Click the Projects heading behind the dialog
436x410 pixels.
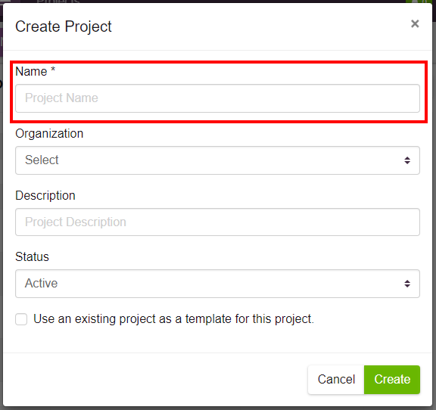(58, 2)
